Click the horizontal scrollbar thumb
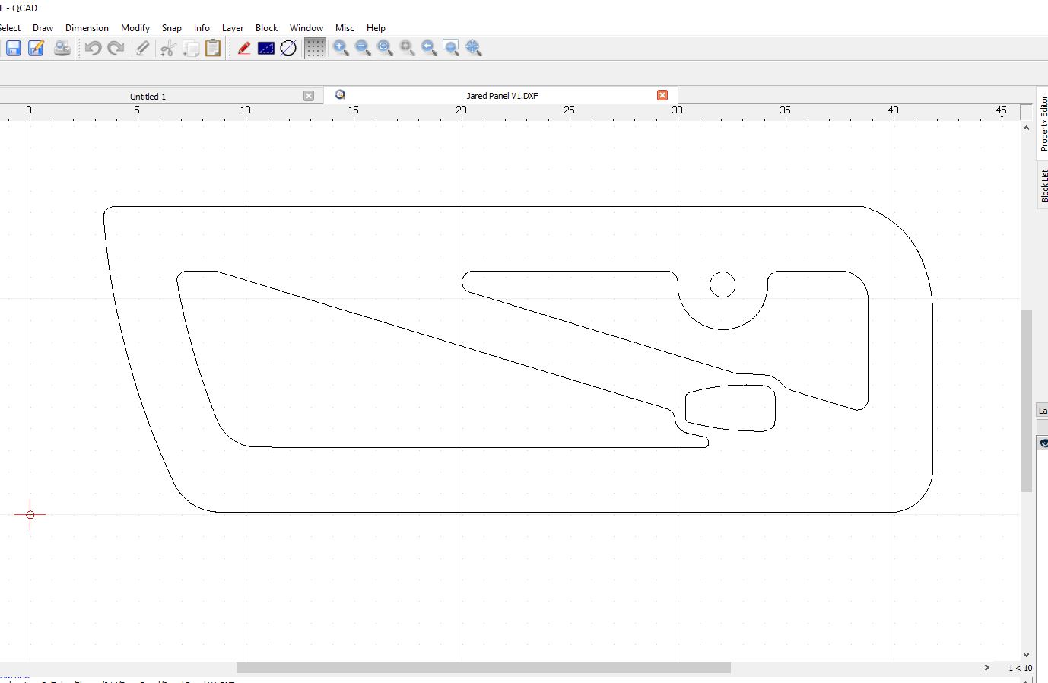The height and width of the screenshot is (683, 1048). [483, 668]
